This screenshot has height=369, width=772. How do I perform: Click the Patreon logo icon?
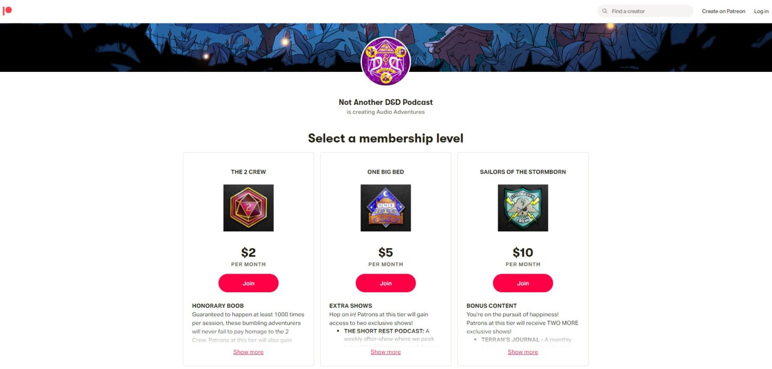(x=7, y=11)
